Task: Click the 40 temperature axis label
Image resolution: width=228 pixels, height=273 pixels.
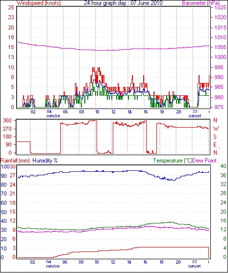Action: (x=223, y=166)
